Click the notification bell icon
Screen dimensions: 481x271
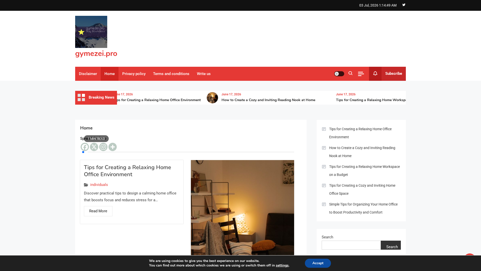[x=375, y=74]
